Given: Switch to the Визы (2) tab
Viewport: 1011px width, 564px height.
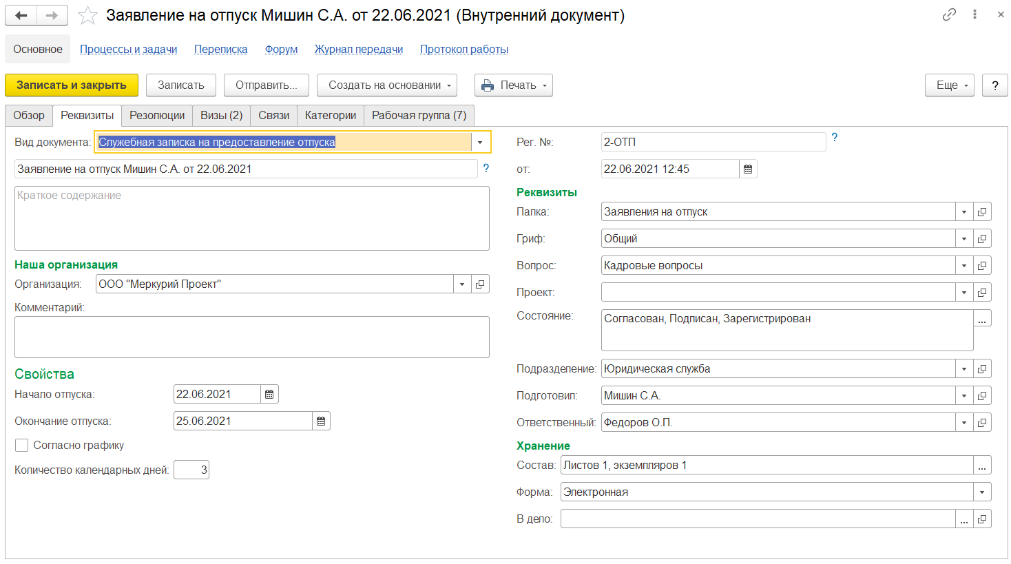Looking at the screenshot, I should point(221,116).
